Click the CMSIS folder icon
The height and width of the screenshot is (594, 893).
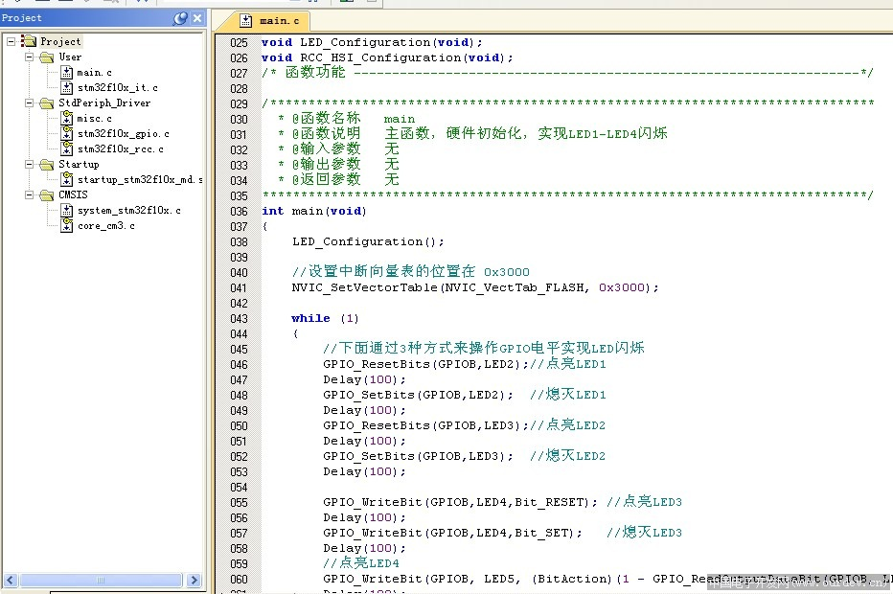tap(47, 195)
